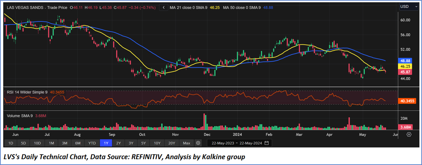The height and width of the screenshot is (165, 422).
Task: Open chart settings gear beside Max button
Action: point(198,143)
